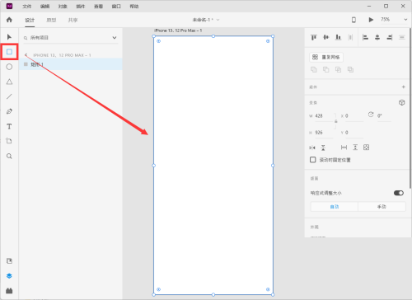Align left edges icon

coord(365,37)
